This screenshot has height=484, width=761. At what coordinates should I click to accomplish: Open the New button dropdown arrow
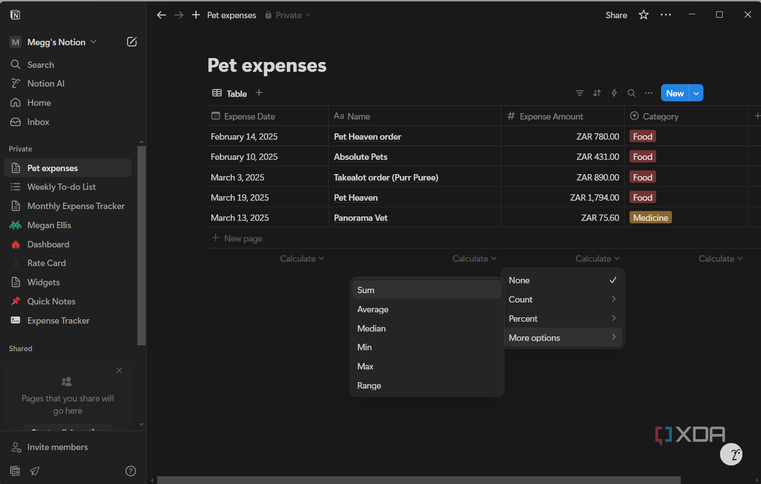[x=696, y=93]
